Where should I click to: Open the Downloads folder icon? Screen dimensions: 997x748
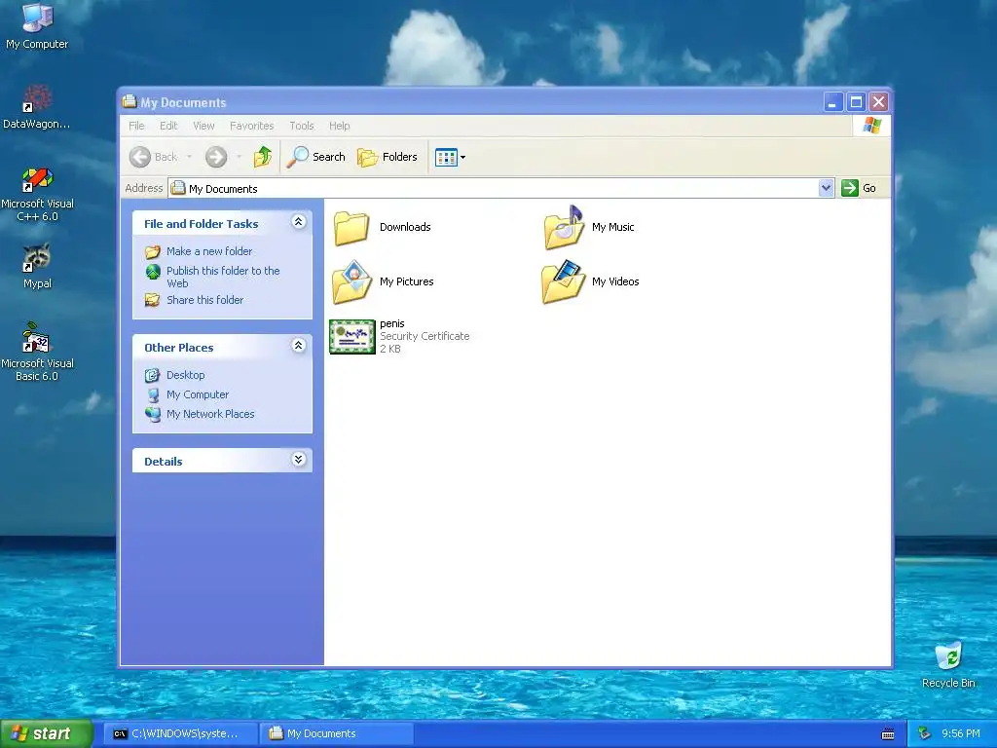[351, 228]
